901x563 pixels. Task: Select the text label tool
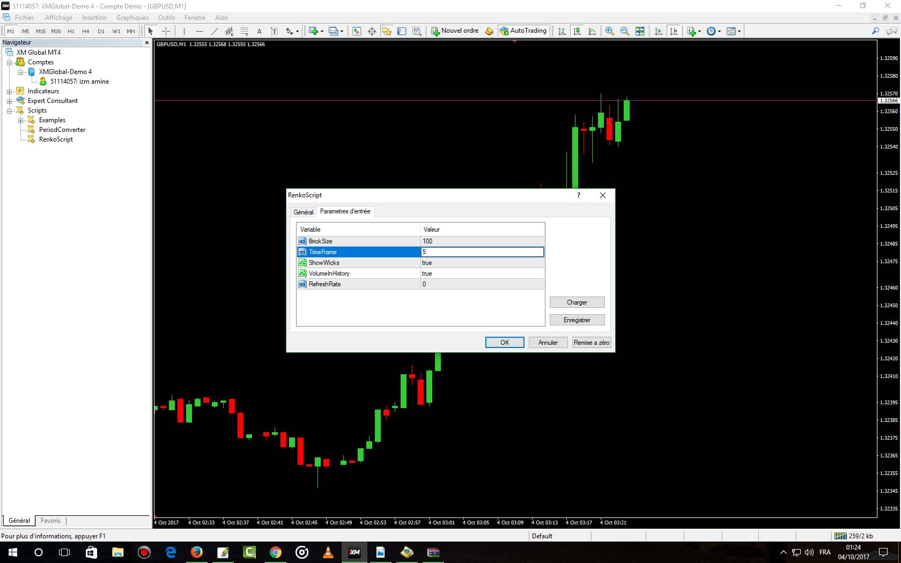(259, 31)
